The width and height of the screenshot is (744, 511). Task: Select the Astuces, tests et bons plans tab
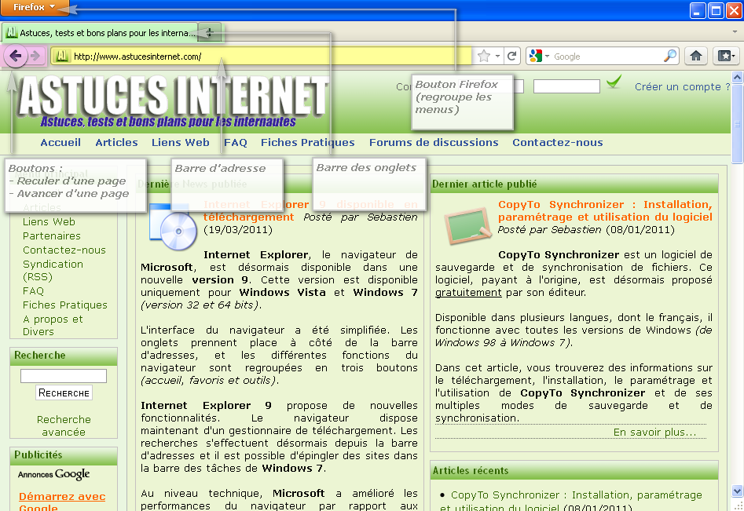tap(100, 33)
